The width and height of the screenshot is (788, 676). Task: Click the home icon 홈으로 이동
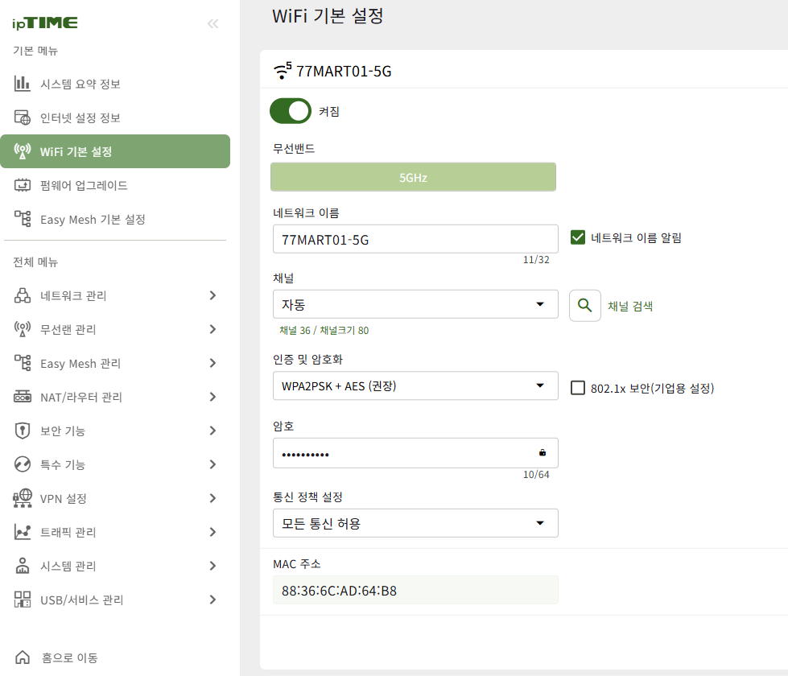[x=22, y=657]
